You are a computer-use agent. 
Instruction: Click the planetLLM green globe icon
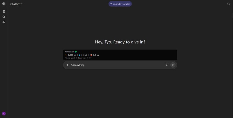(76, 52)
